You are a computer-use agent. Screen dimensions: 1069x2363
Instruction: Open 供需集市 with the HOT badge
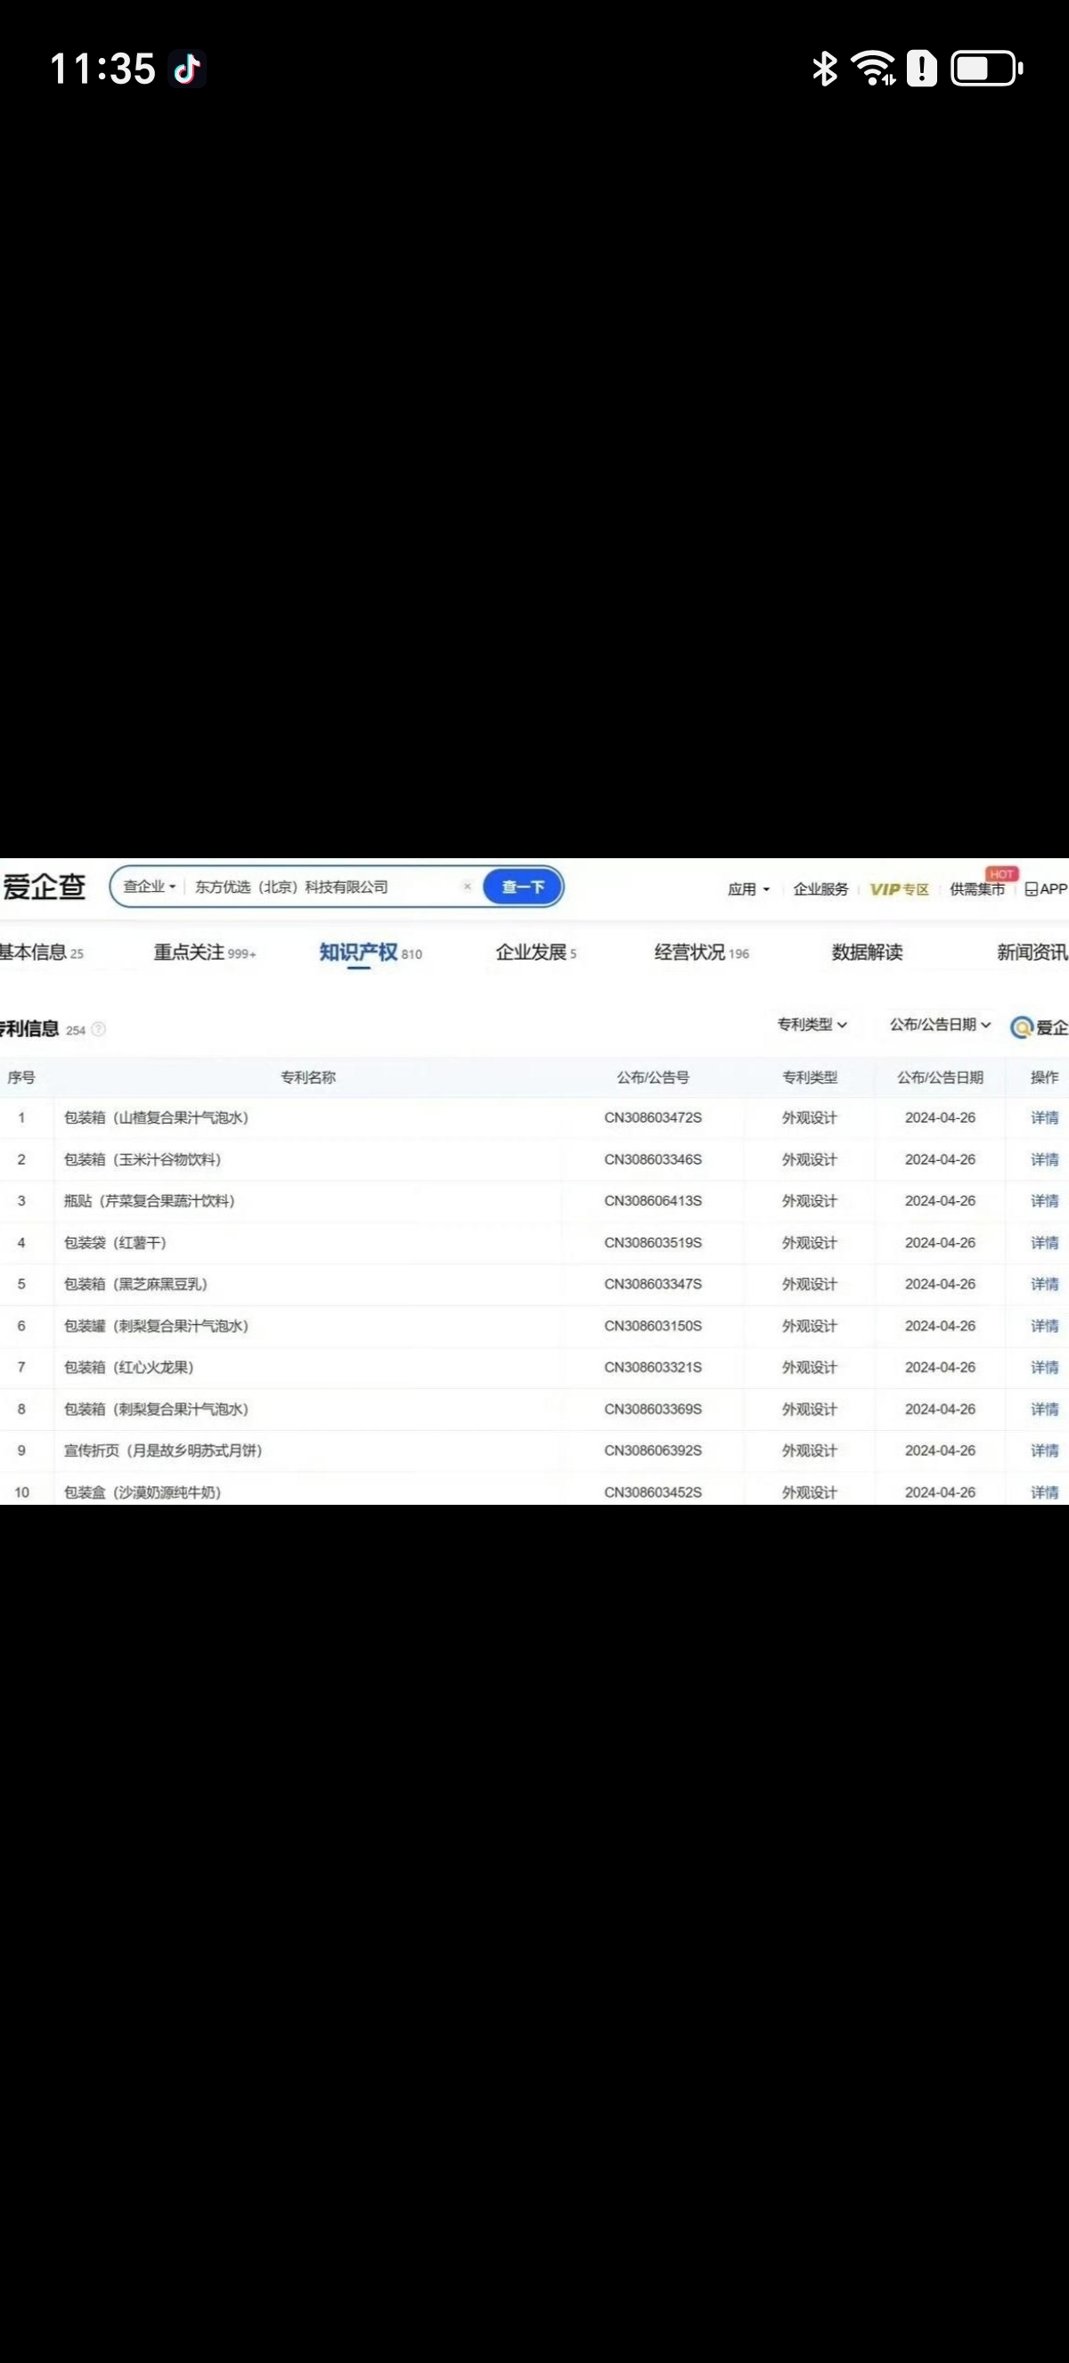tap(977, 889)
